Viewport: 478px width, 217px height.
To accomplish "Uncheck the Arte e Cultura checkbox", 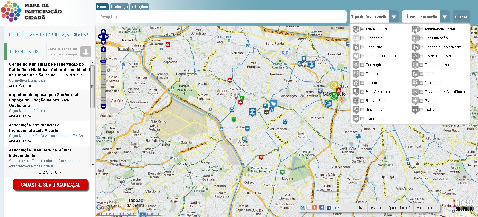I will 362,29.
